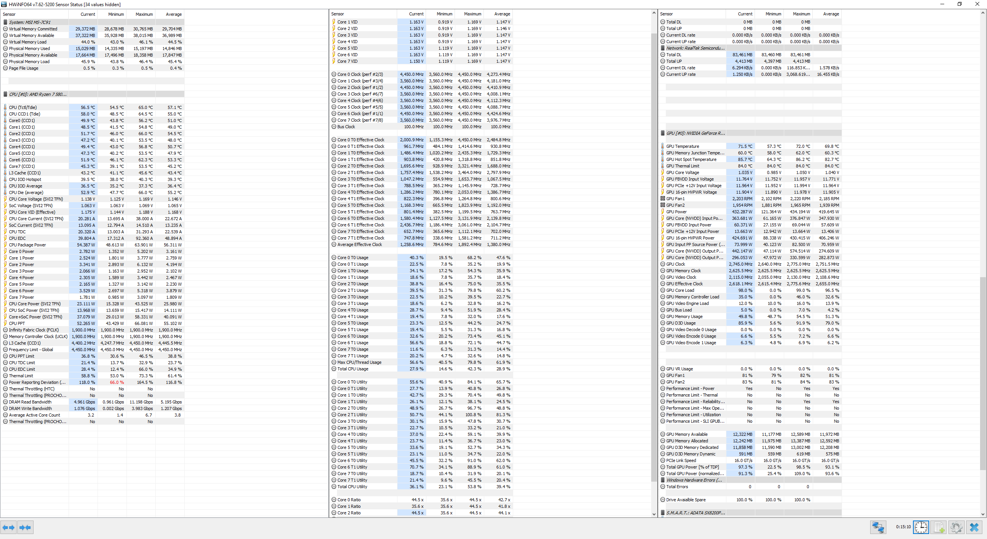Click the right pane vertical scrollbar thumb

pos(983,373)
